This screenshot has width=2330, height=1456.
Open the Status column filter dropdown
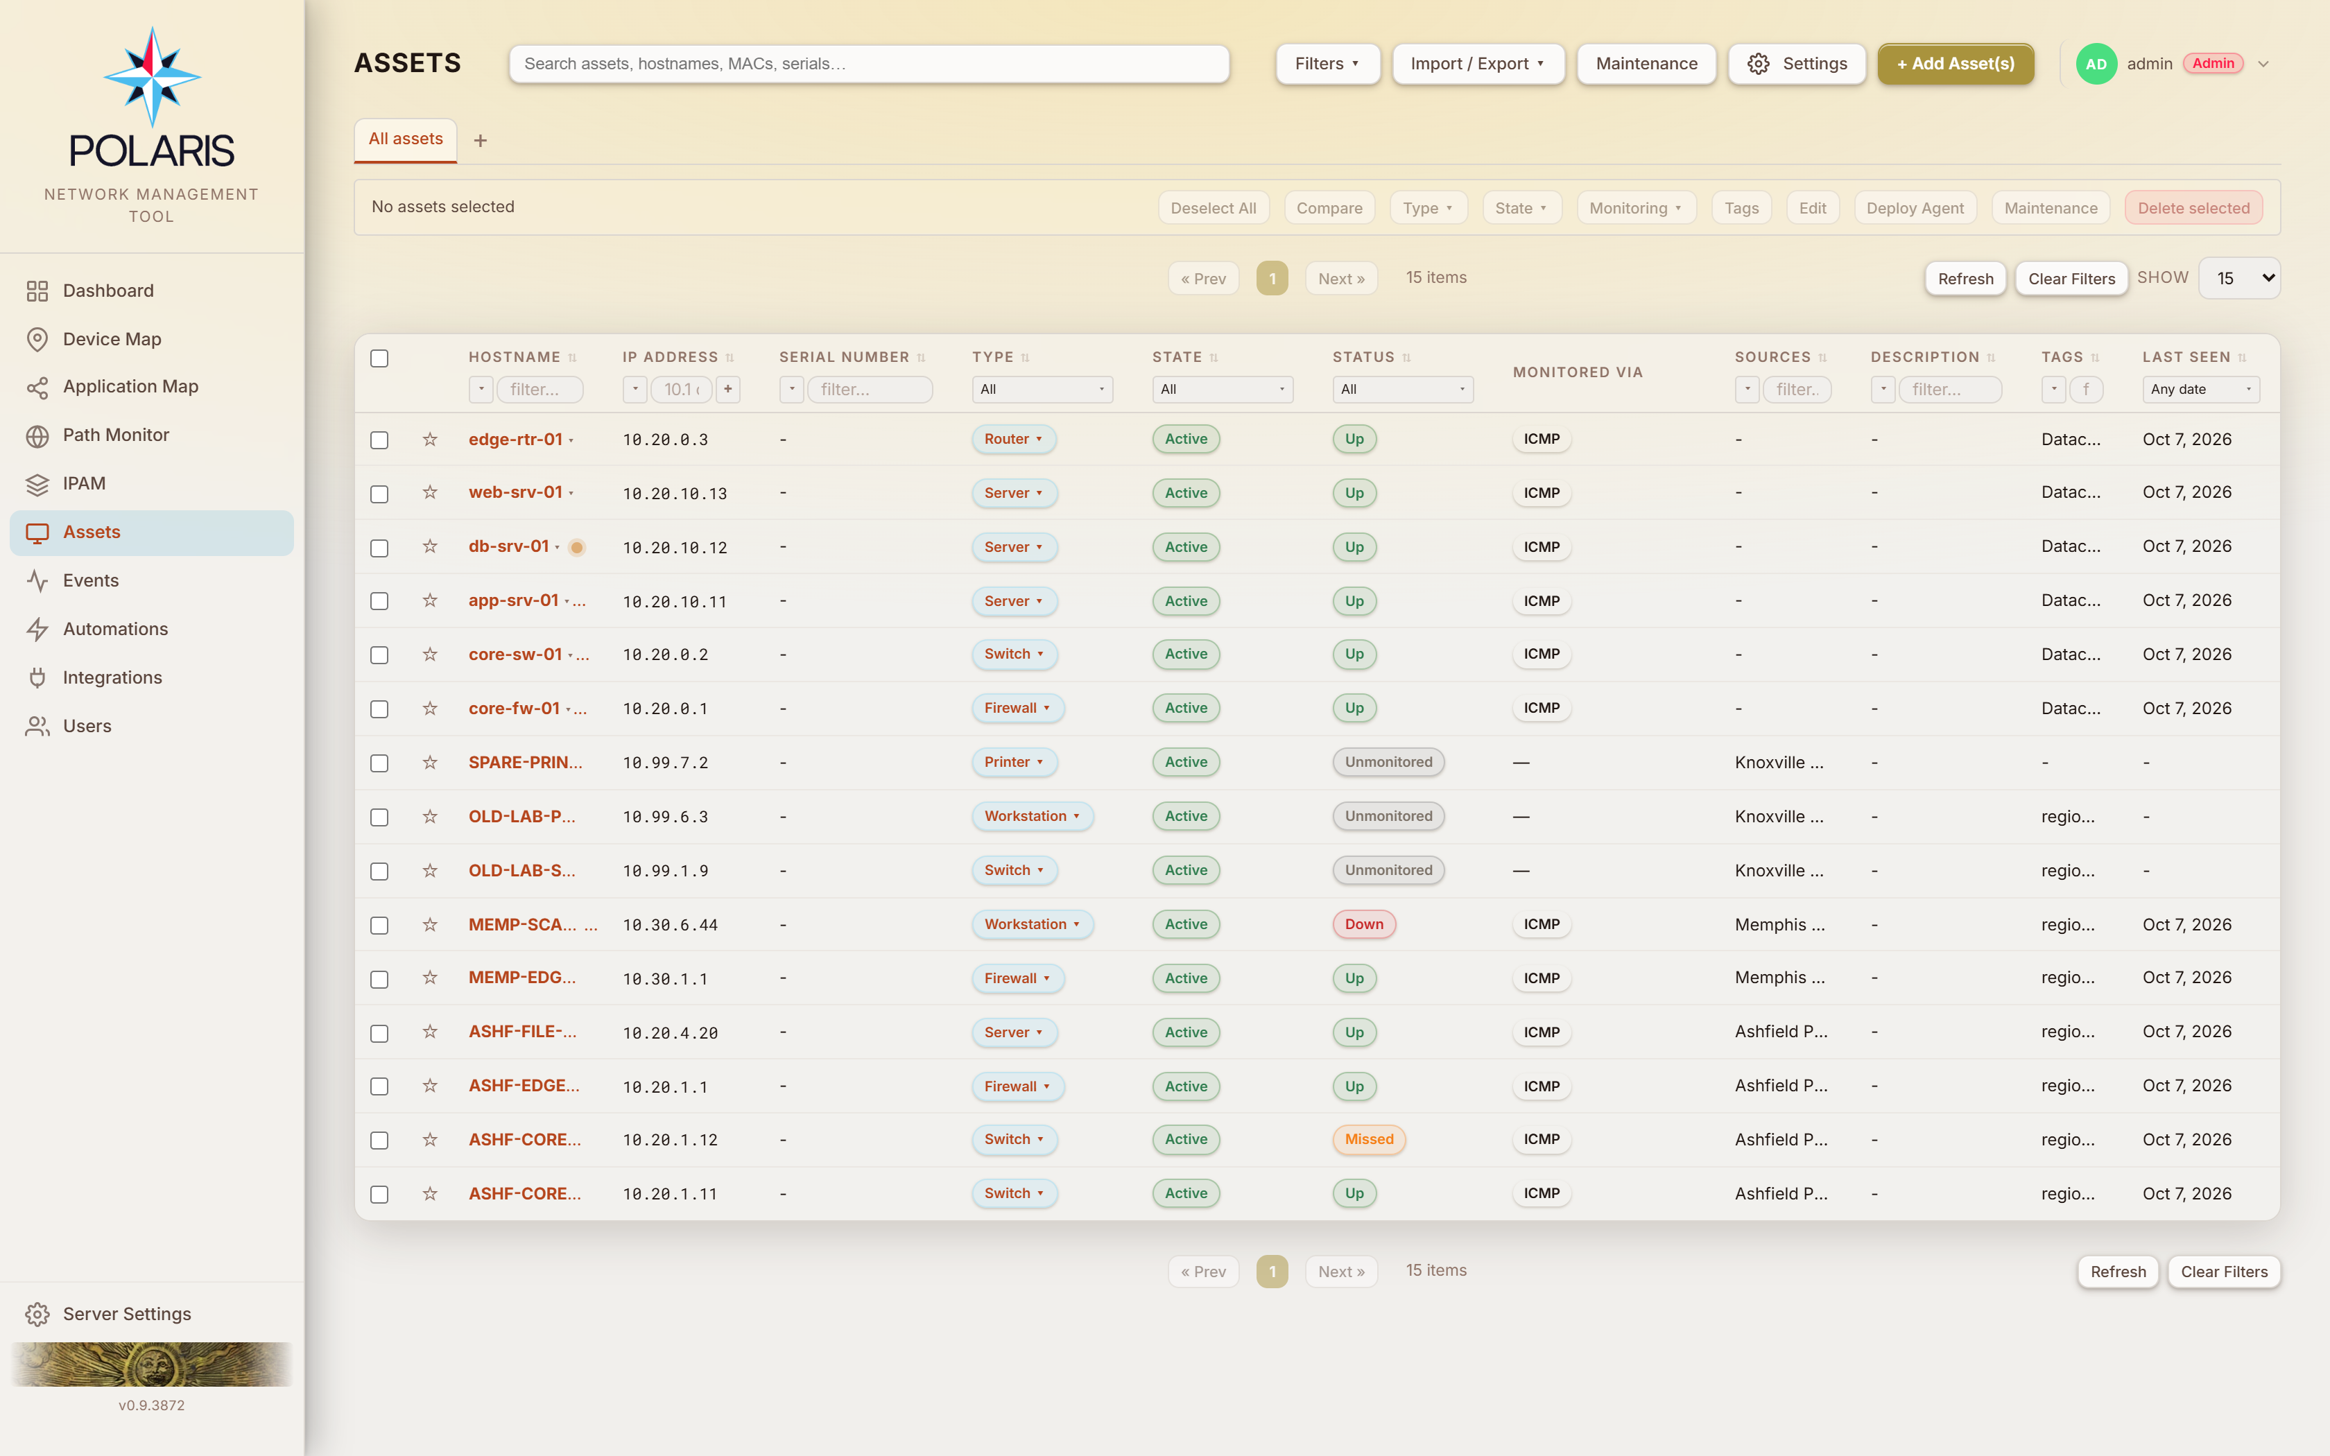(1402, 389)
